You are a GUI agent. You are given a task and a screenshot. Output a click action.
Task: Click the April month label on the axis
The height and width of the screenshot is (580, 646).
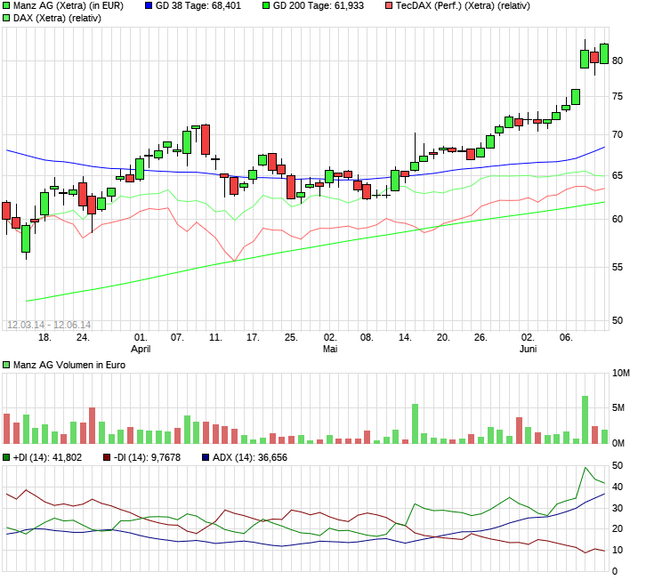tap(141, 349)
